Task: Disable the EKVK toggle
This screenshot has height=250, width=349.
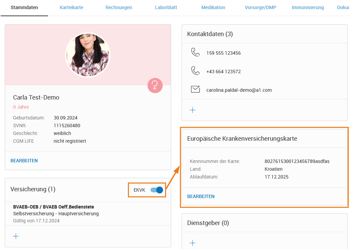Action: click(156, 190)
